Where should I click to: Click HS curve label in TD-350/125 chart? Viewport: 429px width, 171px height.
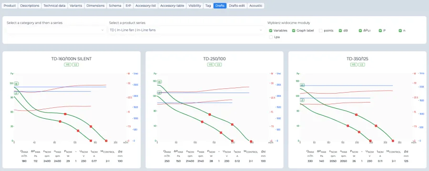[x=302, y=85]
